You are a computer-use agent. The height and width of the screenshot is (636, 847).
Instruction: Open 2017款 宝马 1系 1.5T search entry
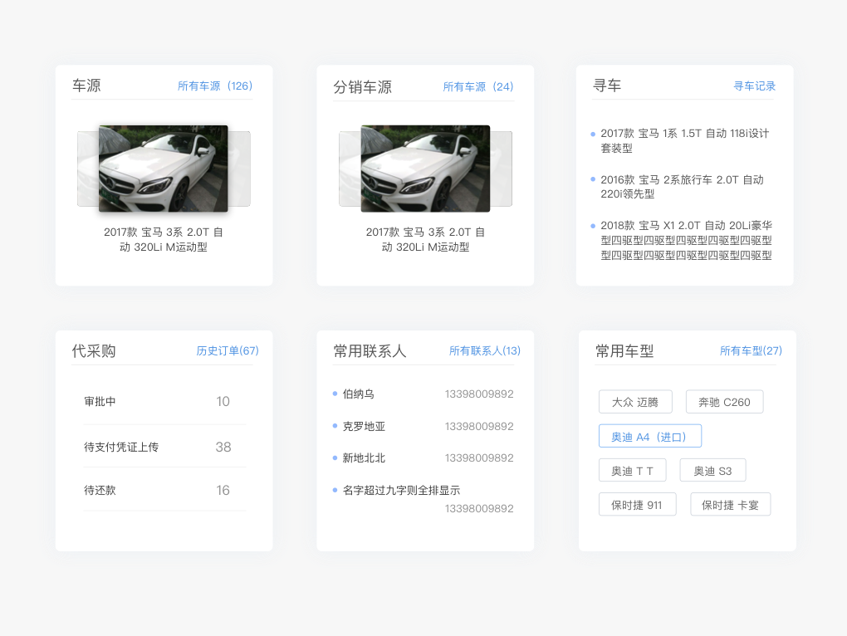(x=685, y=140)
